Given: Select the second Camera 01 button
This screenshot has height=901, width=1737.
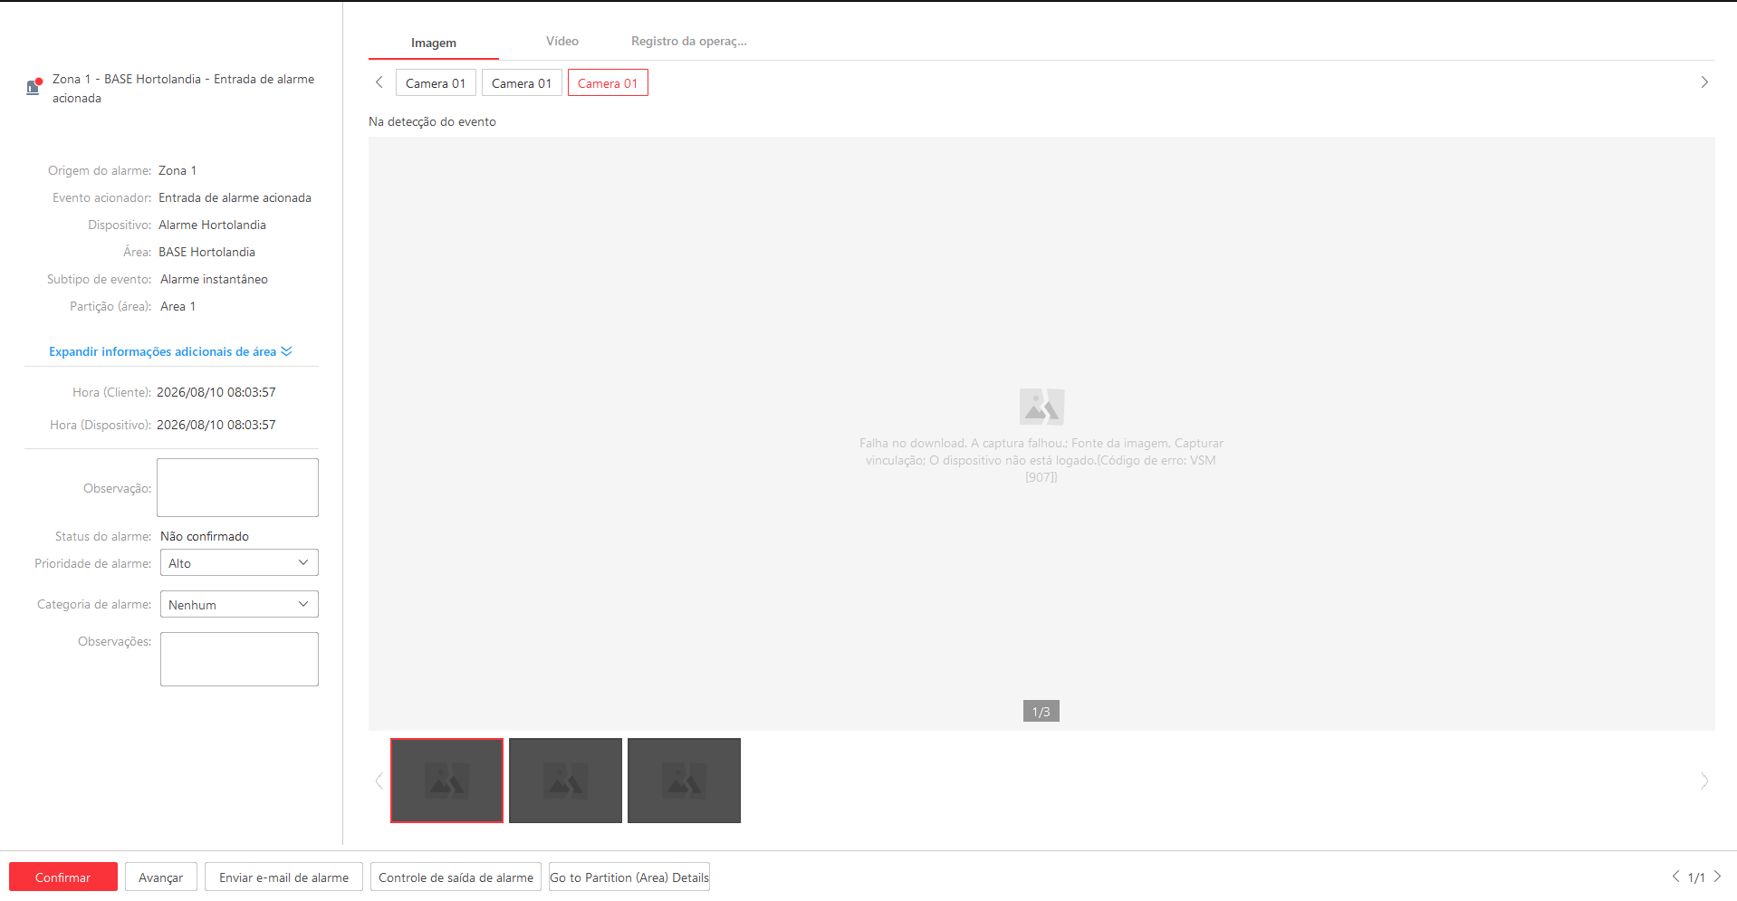Looking at the screenshot, I should (x=522, y=83).
